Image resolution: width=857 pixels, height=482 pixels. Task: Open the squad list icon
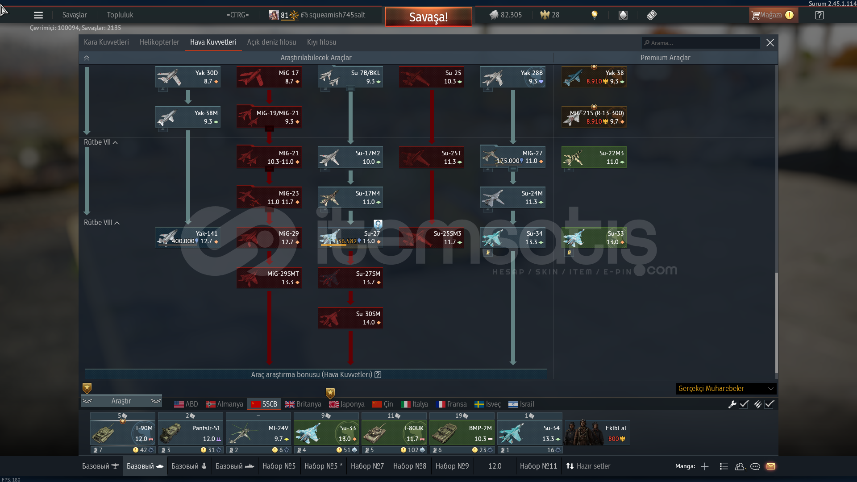pyautogui.click(x=724, y=466)
